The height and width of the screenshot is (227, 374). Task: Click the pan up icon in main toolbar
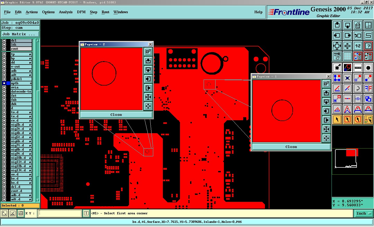coord(337,25)
